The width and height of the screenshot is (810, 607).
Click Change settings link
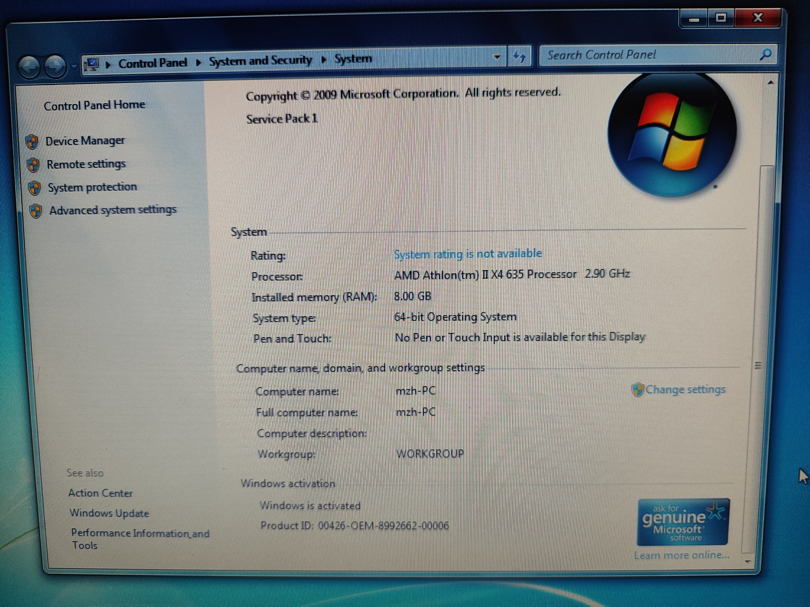click(x=685, y=389)
